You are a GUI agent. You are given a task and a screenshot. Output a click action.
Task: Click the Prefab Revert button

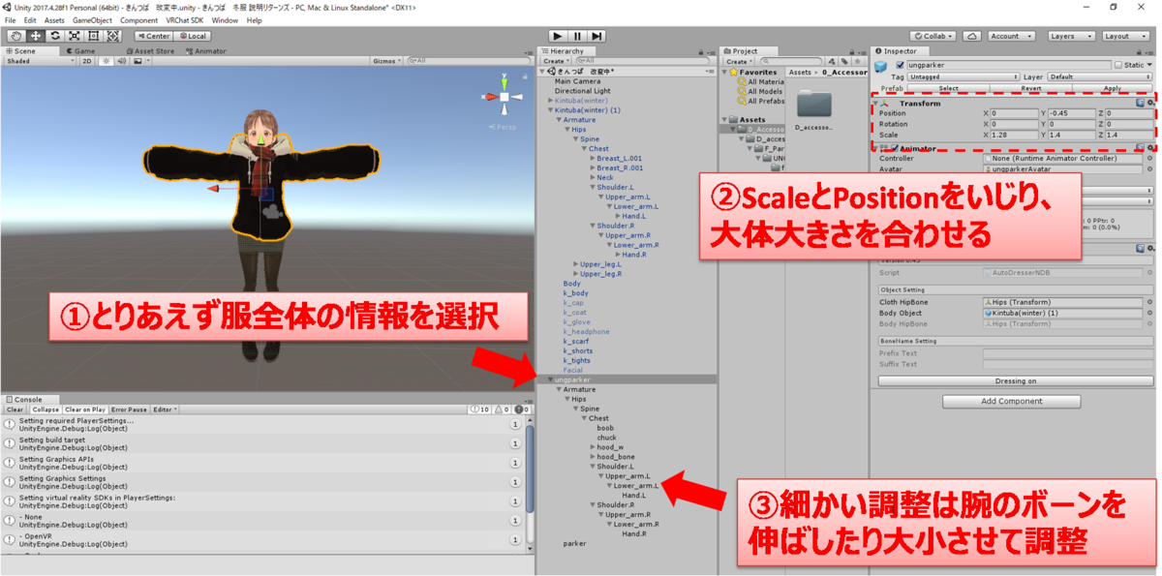point(1030,88)
